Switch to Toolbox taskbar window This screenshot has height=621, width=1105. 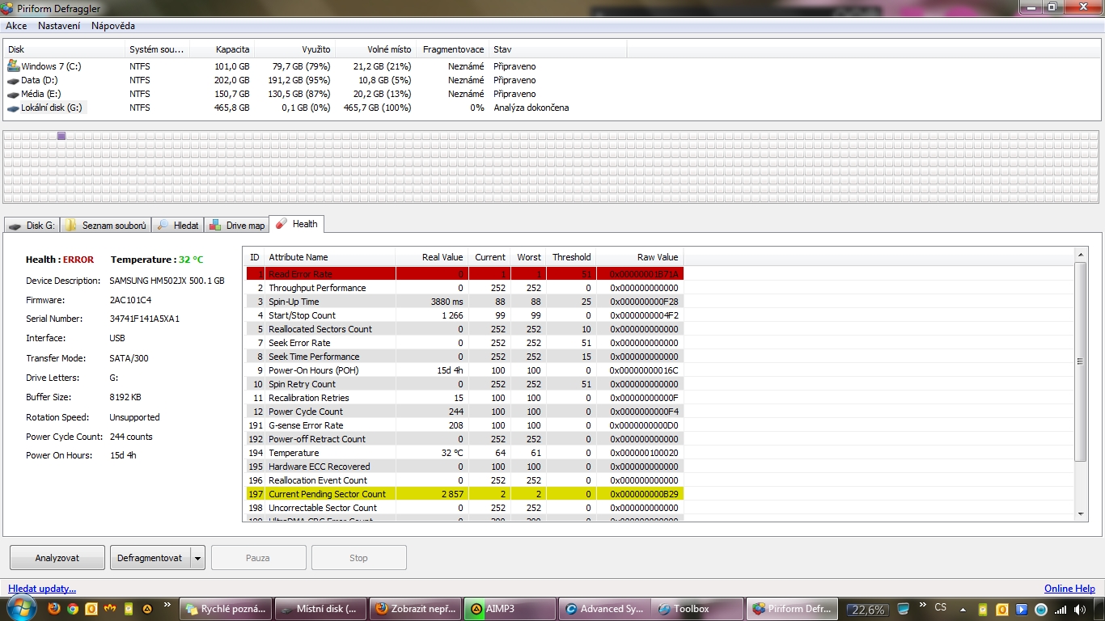pos(697,609)
